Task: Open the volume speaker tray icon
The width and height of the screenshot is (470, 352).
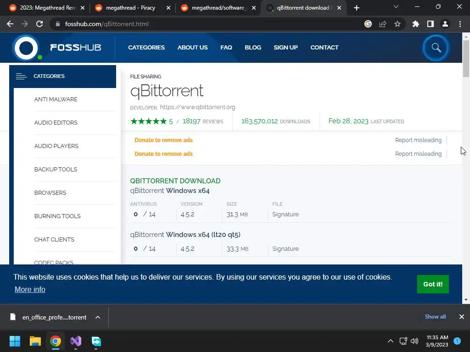Action: click(x=414, y=341)
